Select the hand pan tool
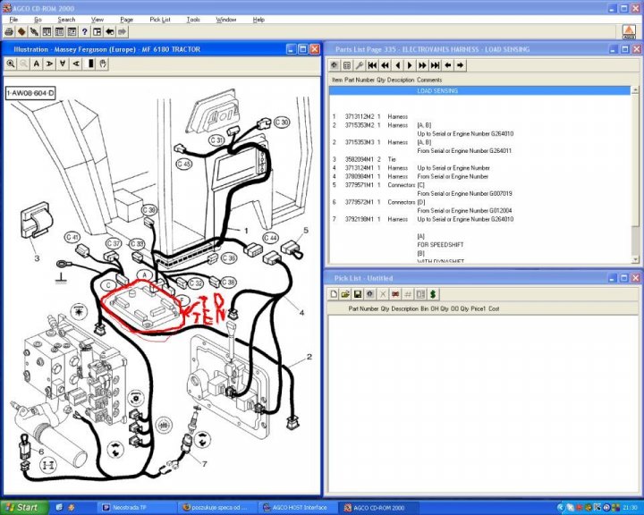The width and height of the screenshot is (644, 515). point(103,64)
